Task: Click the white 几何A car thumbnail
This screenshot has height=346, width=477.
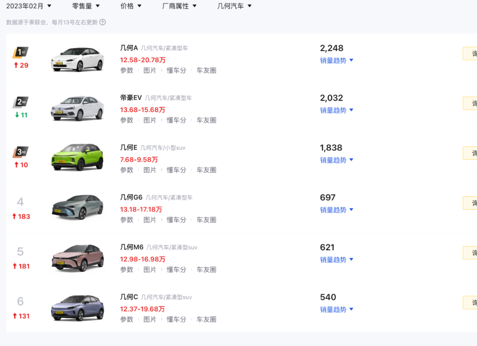Action: (x=78, y=59)
